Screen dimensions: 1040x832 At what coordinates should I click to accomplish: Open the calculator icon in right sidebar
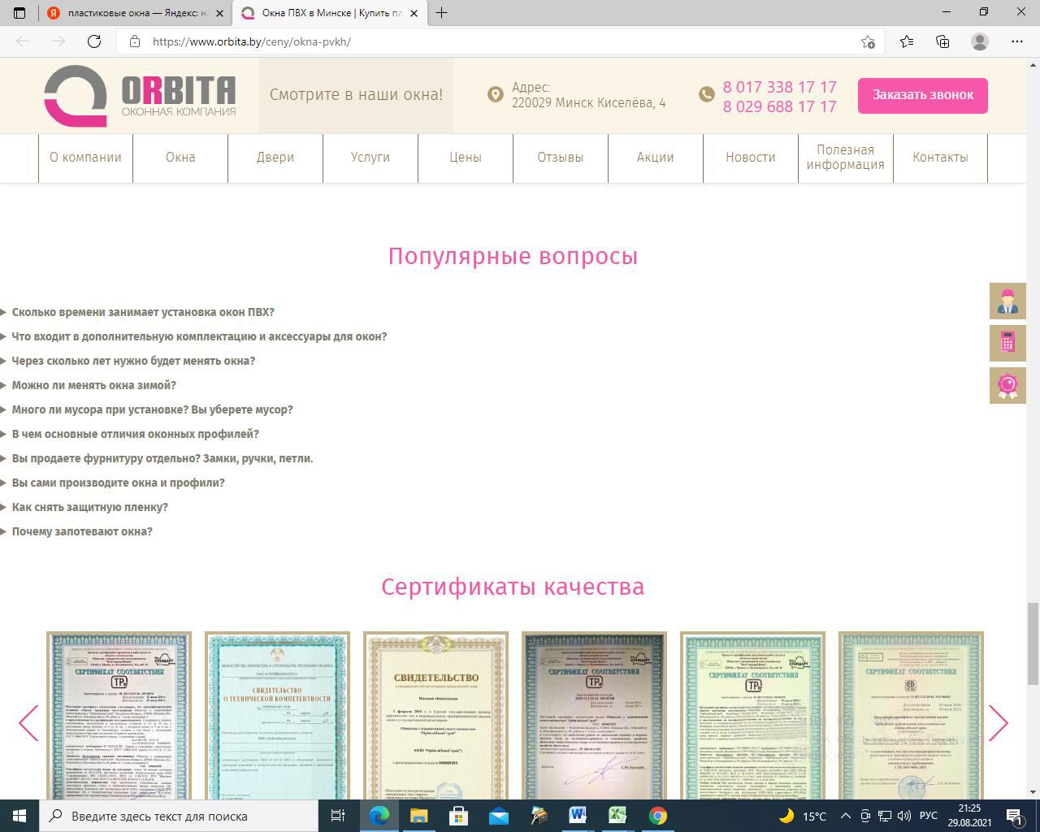click(1007, 342)
